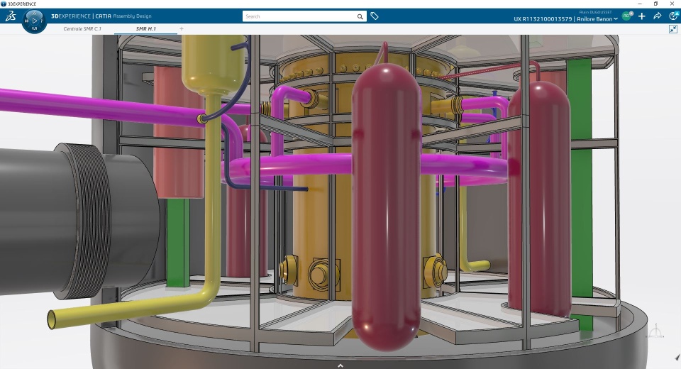The height and width of the screenshot is (369, 681).
Task: Select the yellow elbow pipe at lower left
Action: point(131,307)
